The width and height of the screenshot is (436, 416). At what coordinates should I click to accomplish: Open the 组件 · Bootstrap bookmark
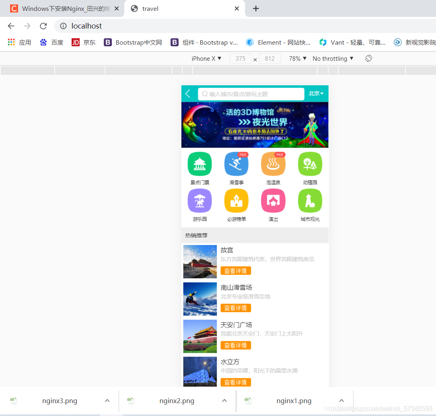pyautogui.click(x=204, y=42)
